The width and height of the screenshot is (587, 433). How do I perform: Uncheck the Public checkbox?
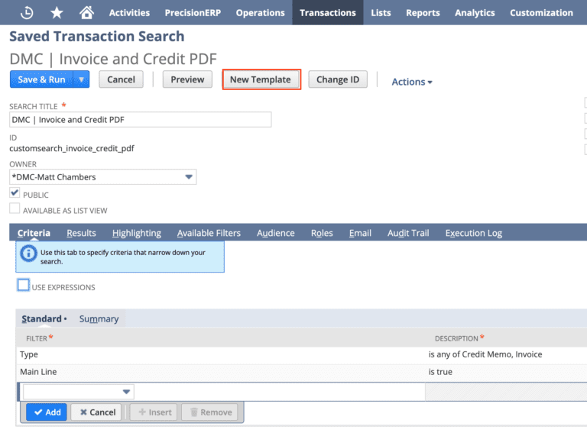click(15, 193)
